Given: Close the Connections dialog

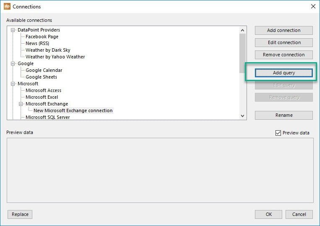Looking at the screenshot, I should 313,6.
